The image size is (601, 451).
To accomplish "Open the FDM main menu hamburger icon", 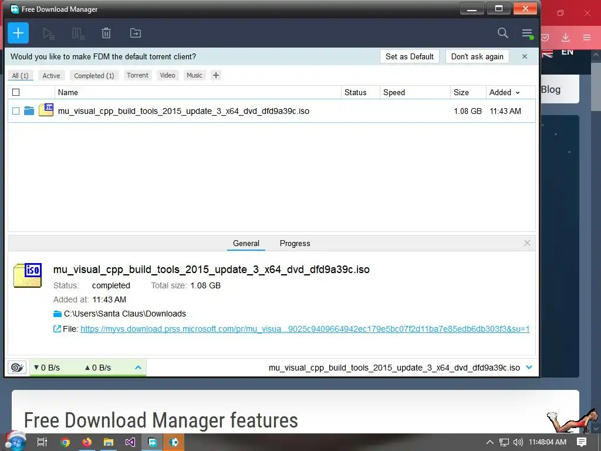I will tap(527, 33).
